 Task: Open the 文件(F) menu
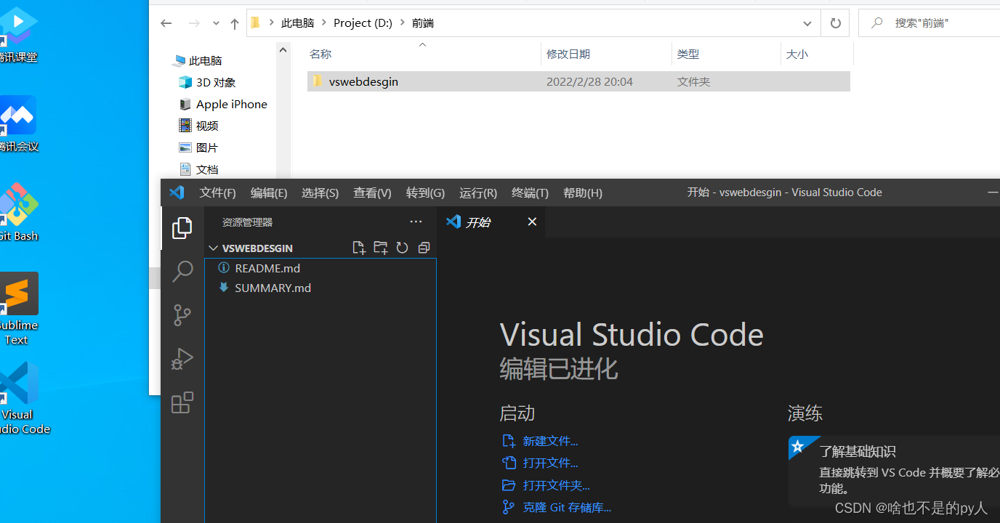pos(217,192)
